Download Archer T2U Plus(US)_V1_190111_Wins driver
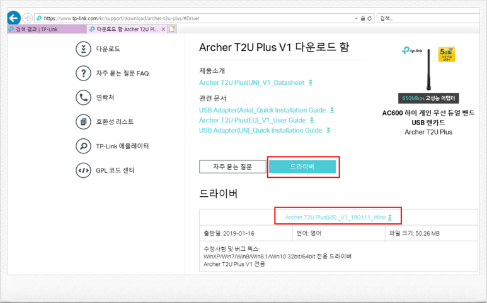Screen dimensions: 487x303 point(335,217)
